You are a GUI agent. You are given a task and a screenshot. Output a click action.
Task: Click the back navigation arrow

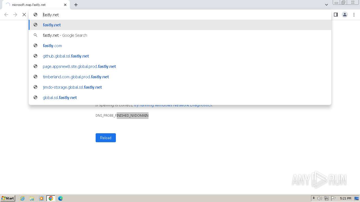click(6, 15)
